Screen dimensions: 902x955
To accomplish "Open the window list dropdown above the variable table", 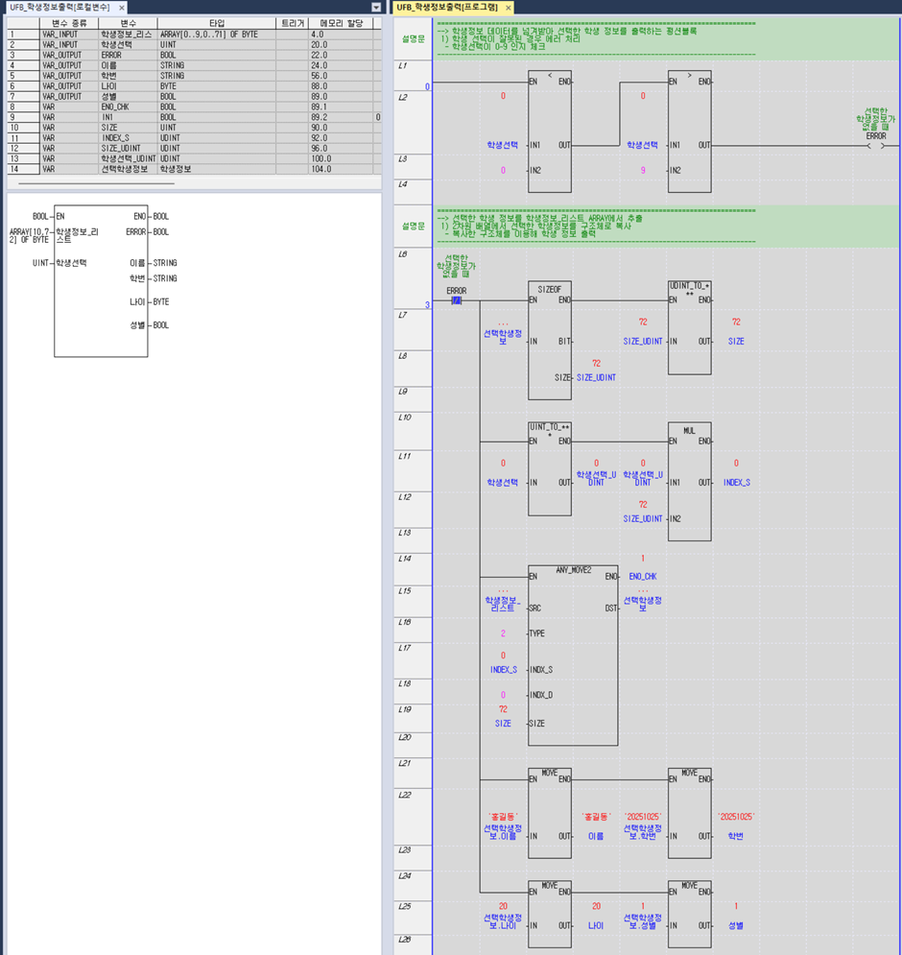I will [x=376, y=8].
